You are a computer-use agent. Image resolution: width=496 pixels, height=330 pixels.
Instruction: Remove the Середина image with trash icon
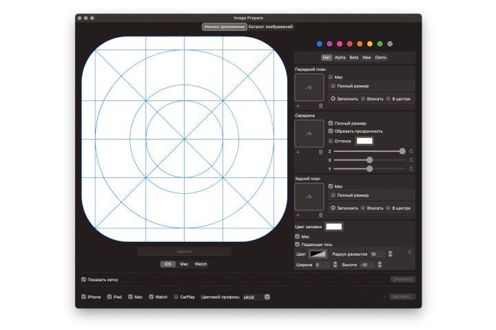click(320, 152)
